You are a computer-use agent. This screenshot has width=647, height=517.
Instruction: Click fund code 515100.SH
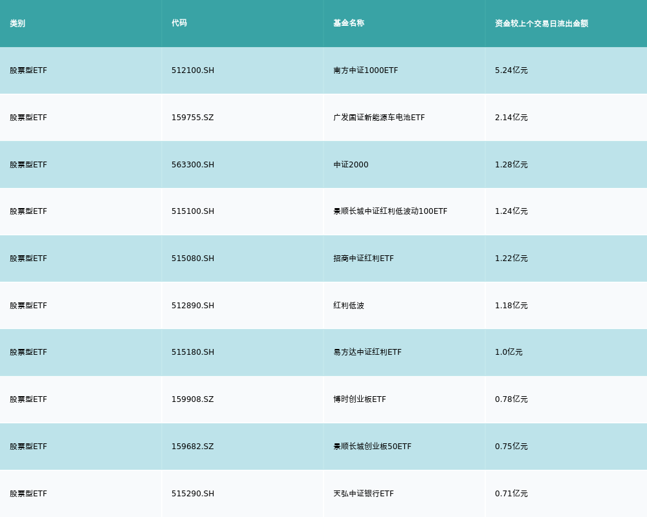click(193, 211)
